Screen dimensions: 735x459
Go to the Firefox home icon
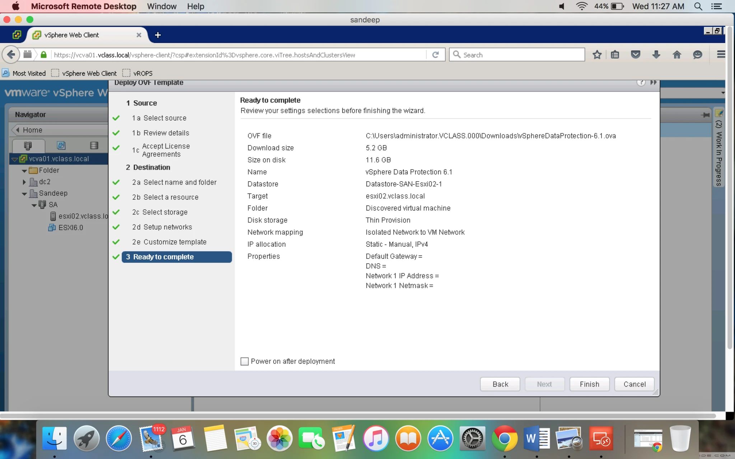click(x=677, y=55)
